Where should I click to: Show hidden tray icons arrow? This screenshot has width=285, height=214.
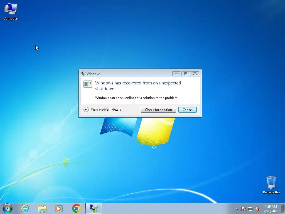coord(237,209)
